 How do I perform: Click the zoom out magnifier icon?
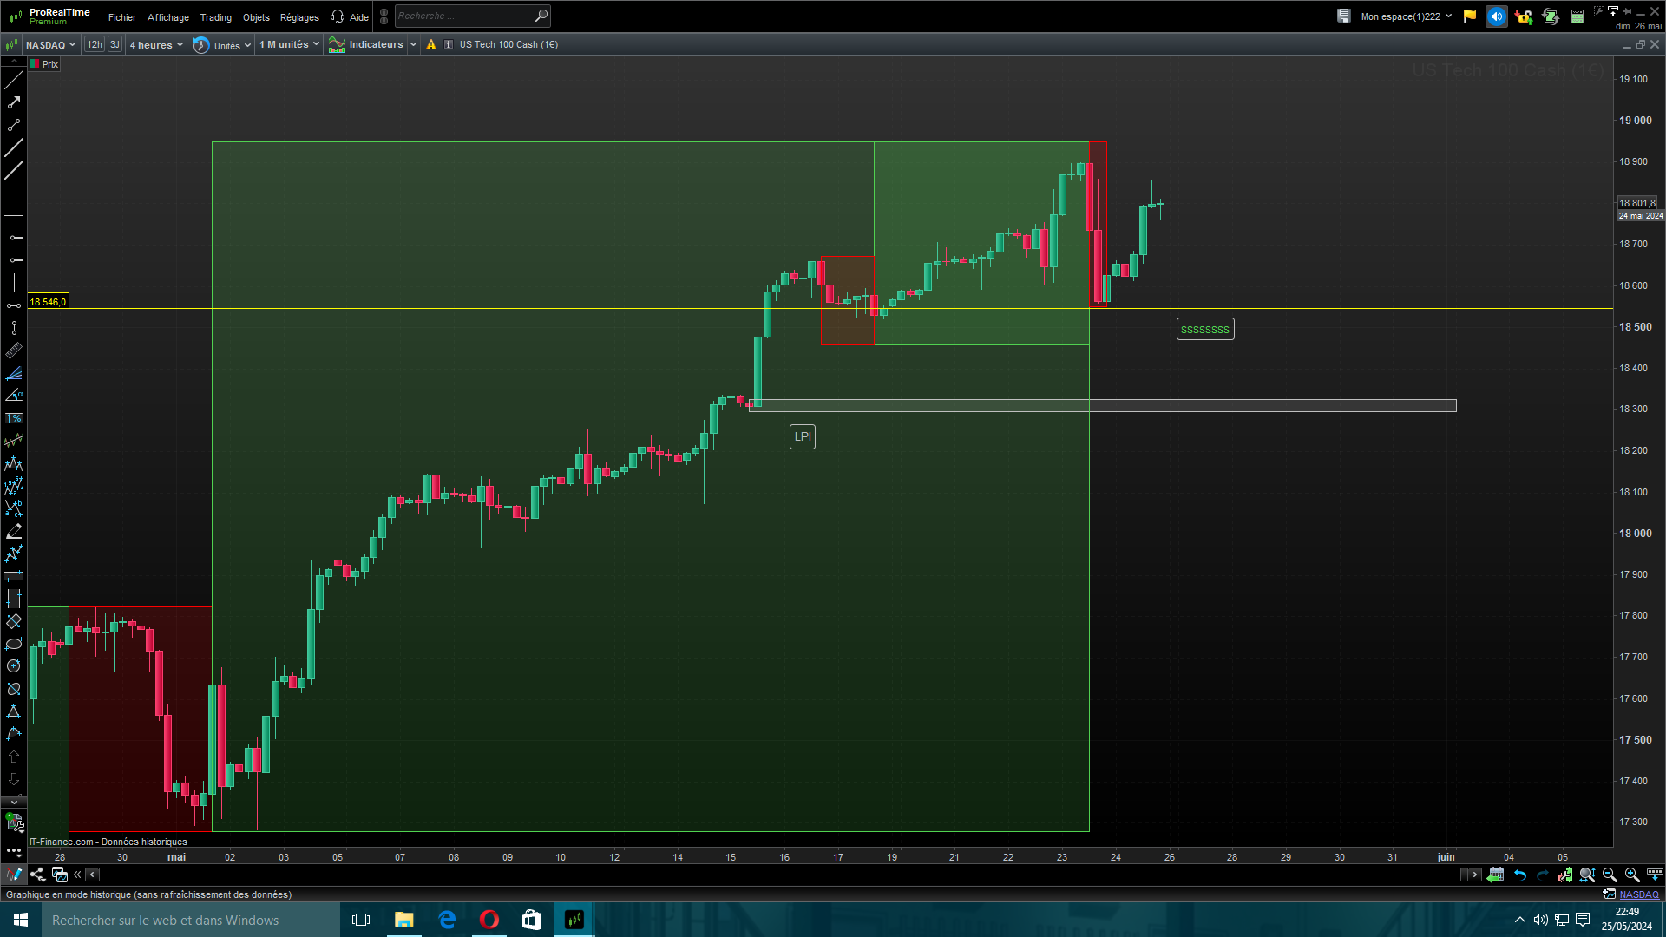(1610, 875)
